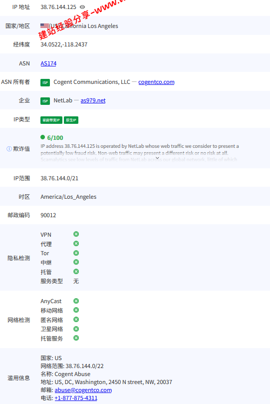Click the 滥用信息 row label
Image resolution: width=270 pixels, height=404 pixels.
[18, 378]
